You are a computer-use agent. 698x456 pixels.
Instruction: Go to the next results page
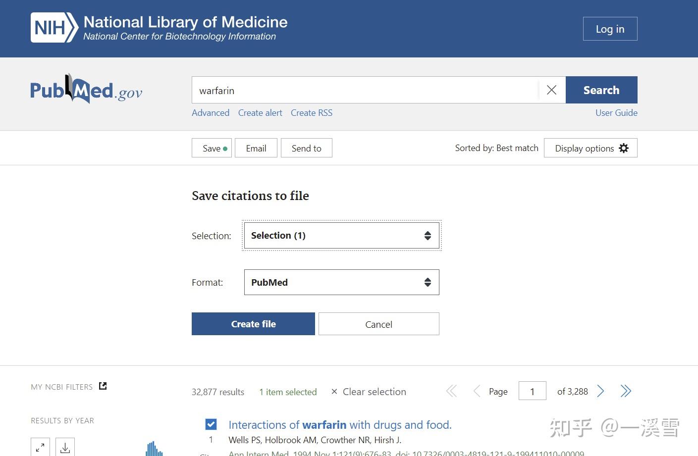coord(600,391)
